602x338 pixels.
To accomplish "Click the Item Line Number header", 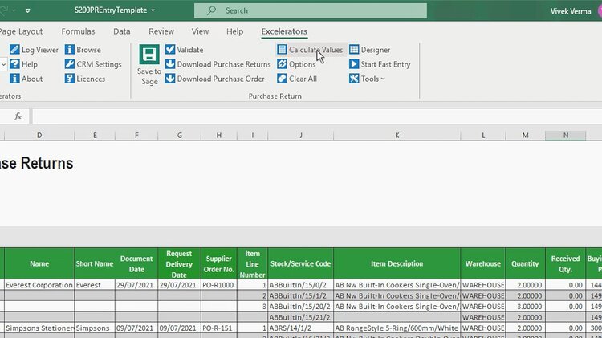I will (x=252, y=263).
